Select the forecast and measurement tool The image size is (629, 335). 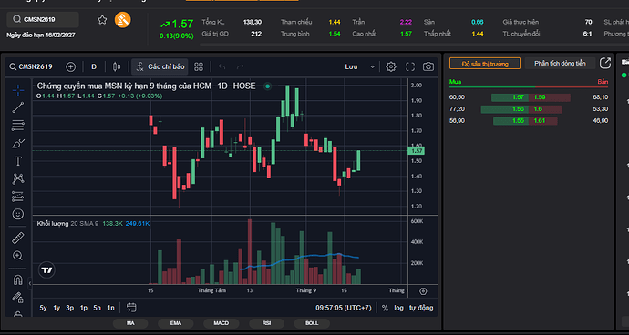[18, 197]
